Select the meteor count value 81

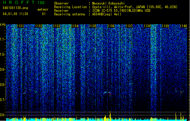43,14
